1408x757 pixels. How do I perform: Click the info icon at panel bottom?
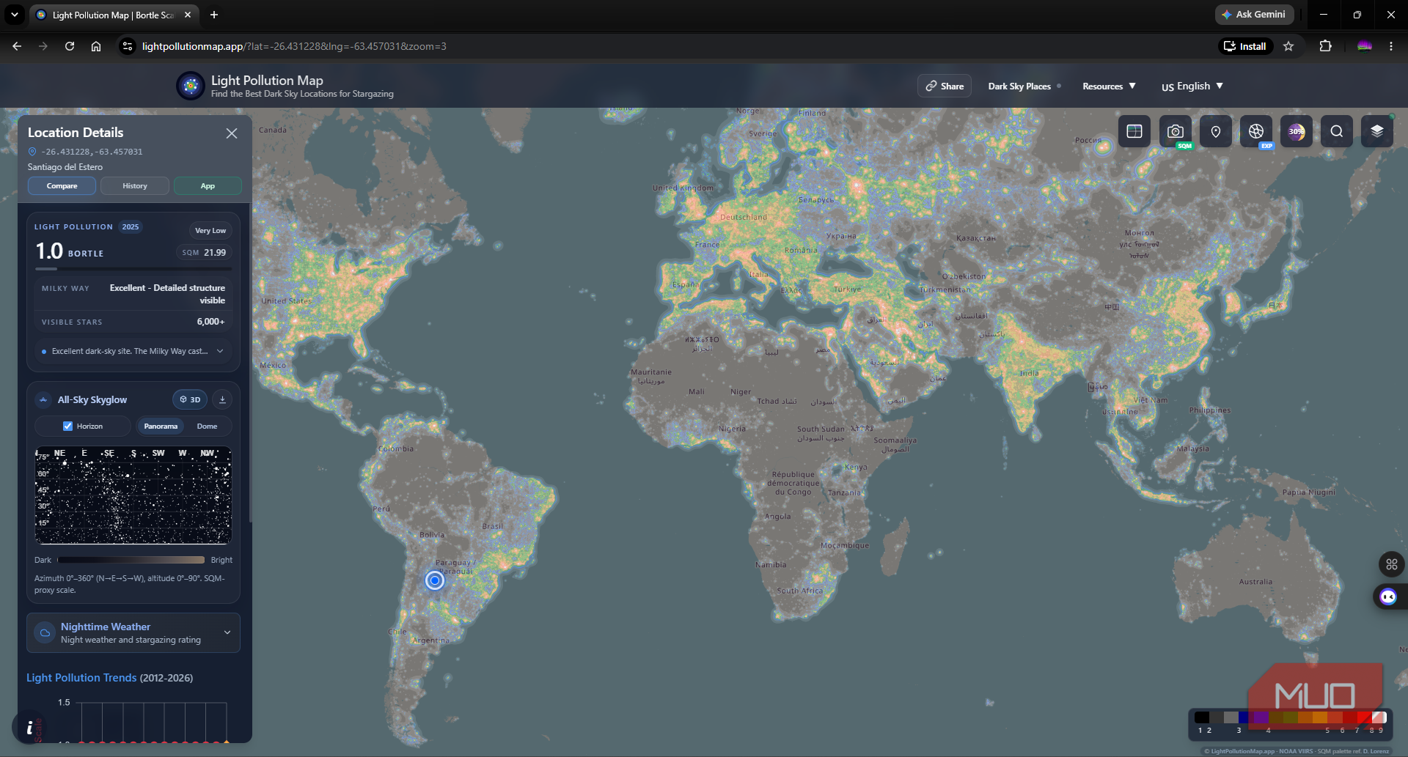point(29,728)
